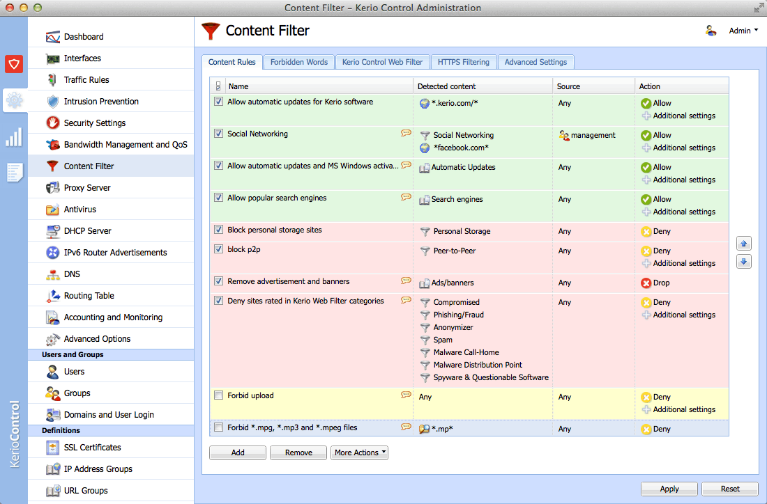Enable the Forbid upload rule checkbox
This screenshot has width=767, height=504.
tap(219, 395)
